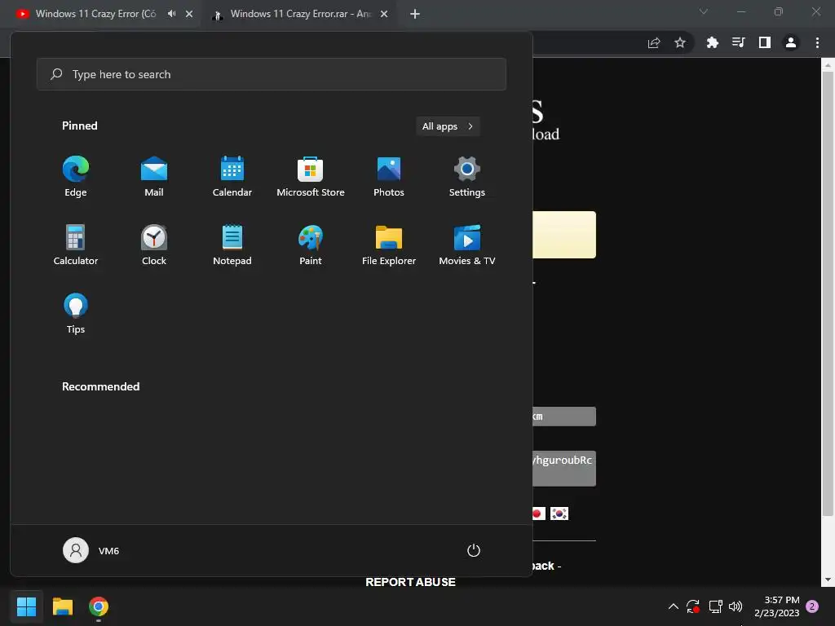Image resolution: width=835 pixels, height=626 pixels.
Task: Open the VM6 user account menu
Action: tap(91, 550)
